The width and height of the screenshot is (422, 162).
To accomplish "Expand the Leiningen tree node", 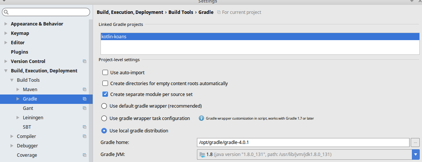I will (x=18, y=118).
